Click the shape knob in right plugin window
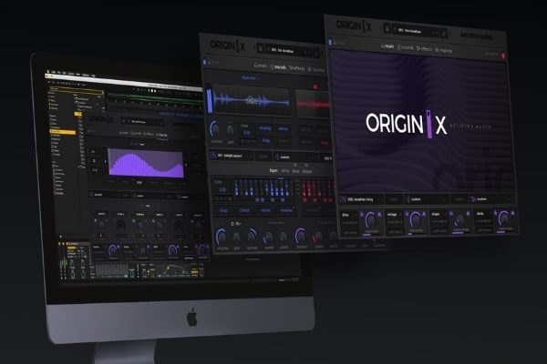The image size is (547, 364). [x=459, y=218]
